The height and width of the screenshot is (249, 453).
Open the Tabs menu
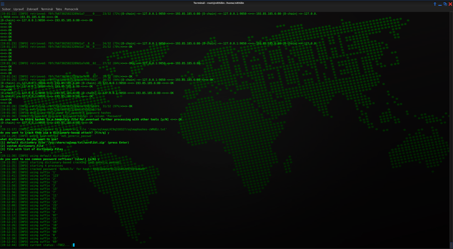pos(58,9)
